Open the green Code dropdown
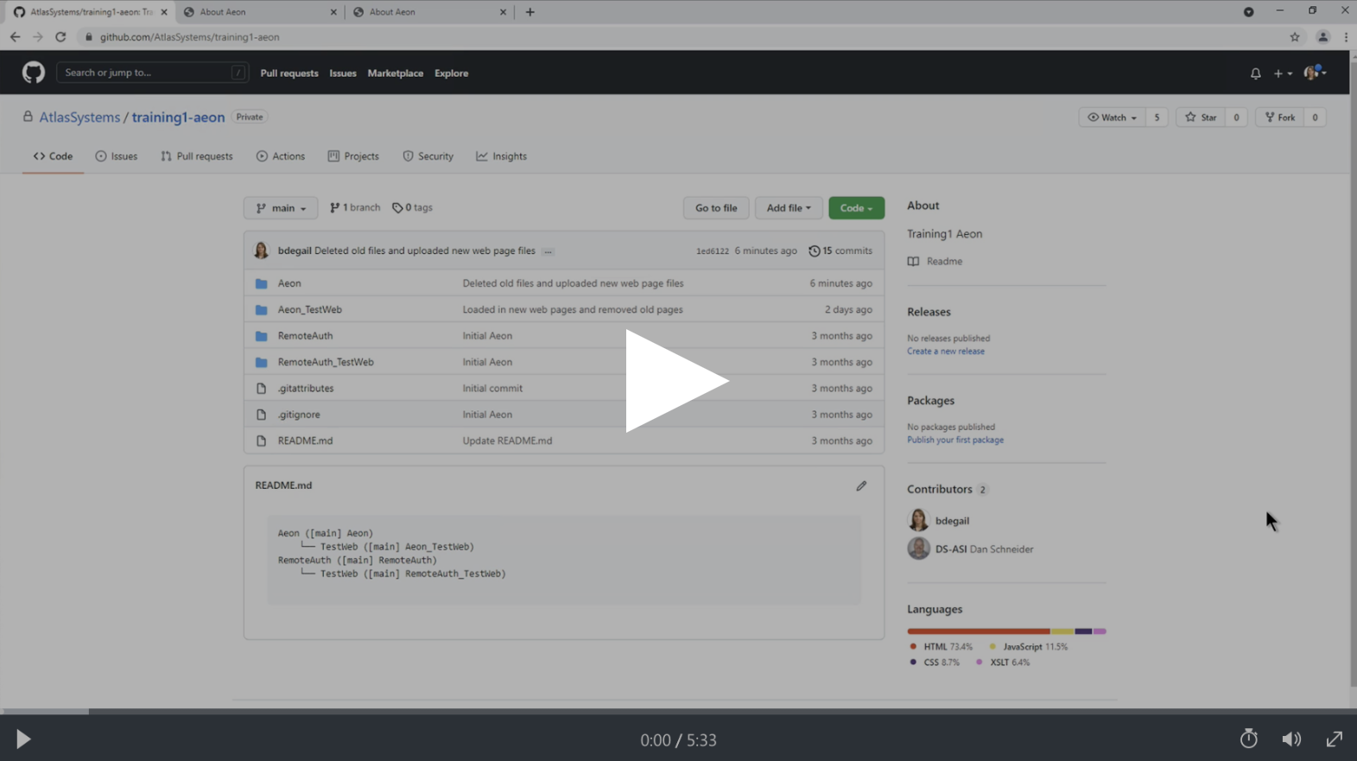Image resolution: width=1357 pixels, height=761 pixels. coord(856,208)
